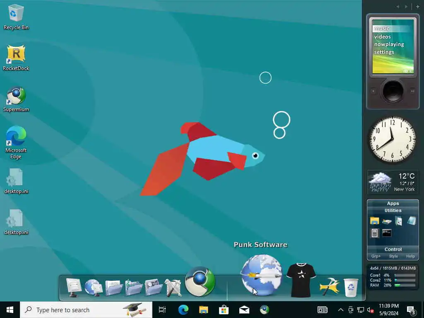Open the pictures folder icon in the dock
This screenshot has height=318, width=424.
point(153,287)
